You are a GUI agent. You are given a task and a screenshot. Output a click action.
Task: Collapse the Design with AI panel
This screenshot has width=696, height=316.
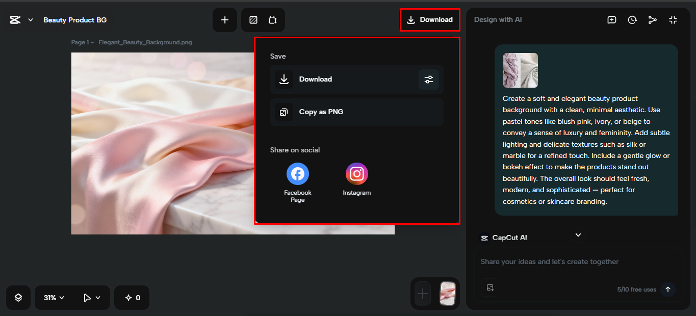[673, 19]
